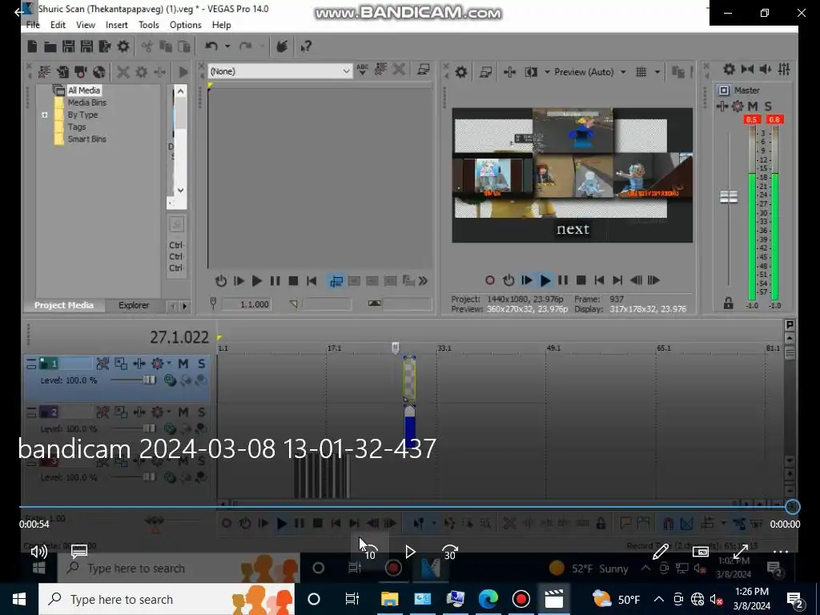Click the Master volume fader handle

(x=729, y=197)
